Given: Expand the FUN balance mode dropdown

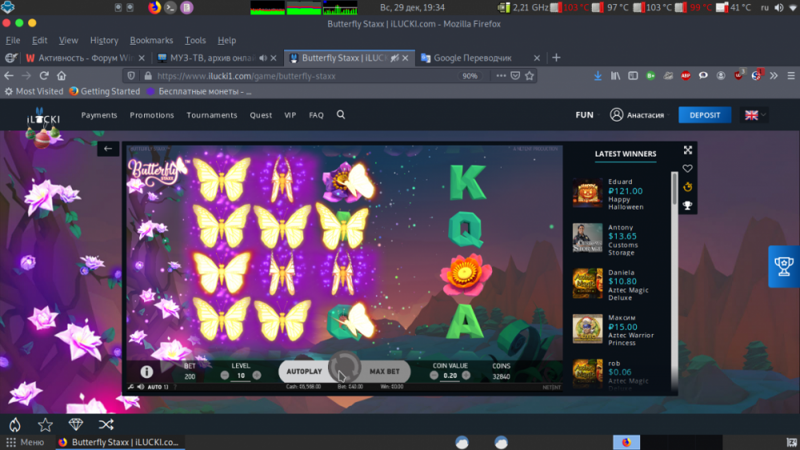Looking at the screenshot, I should [588, 115].
